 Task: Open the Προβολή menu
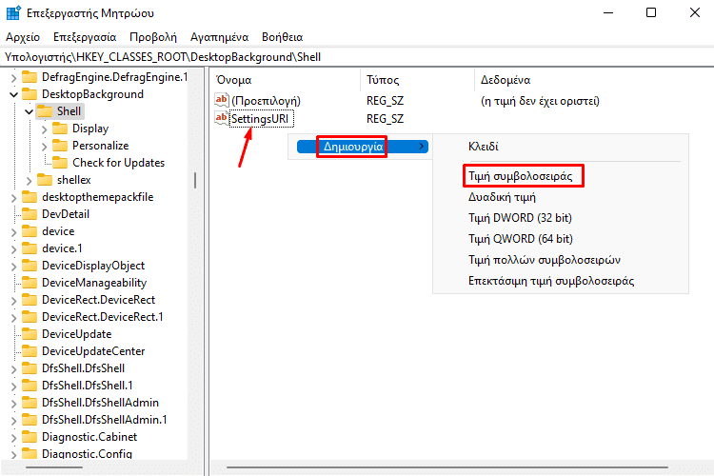153,37
